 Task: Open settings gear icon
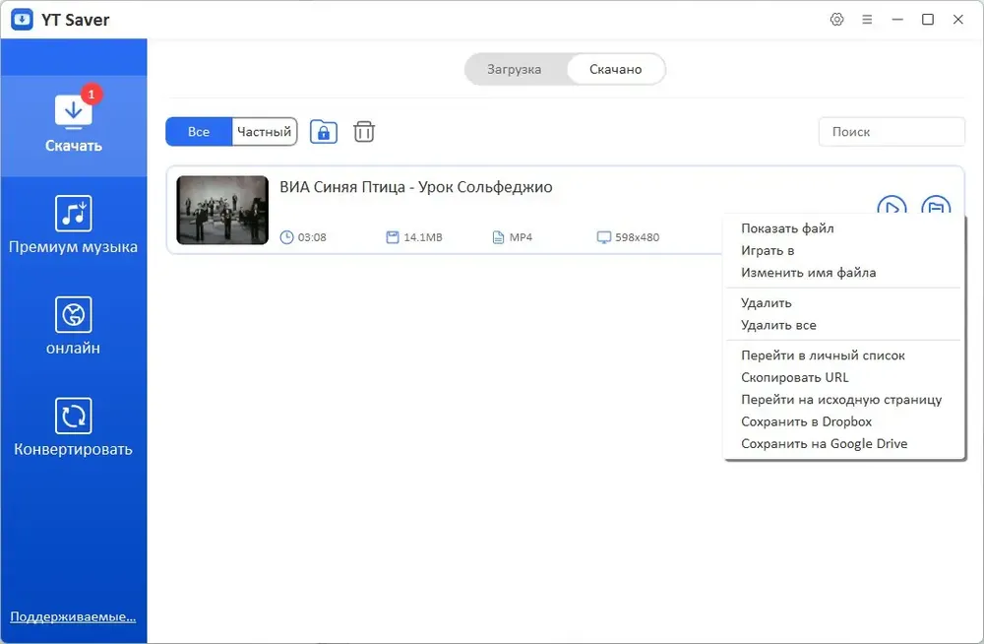836,20
